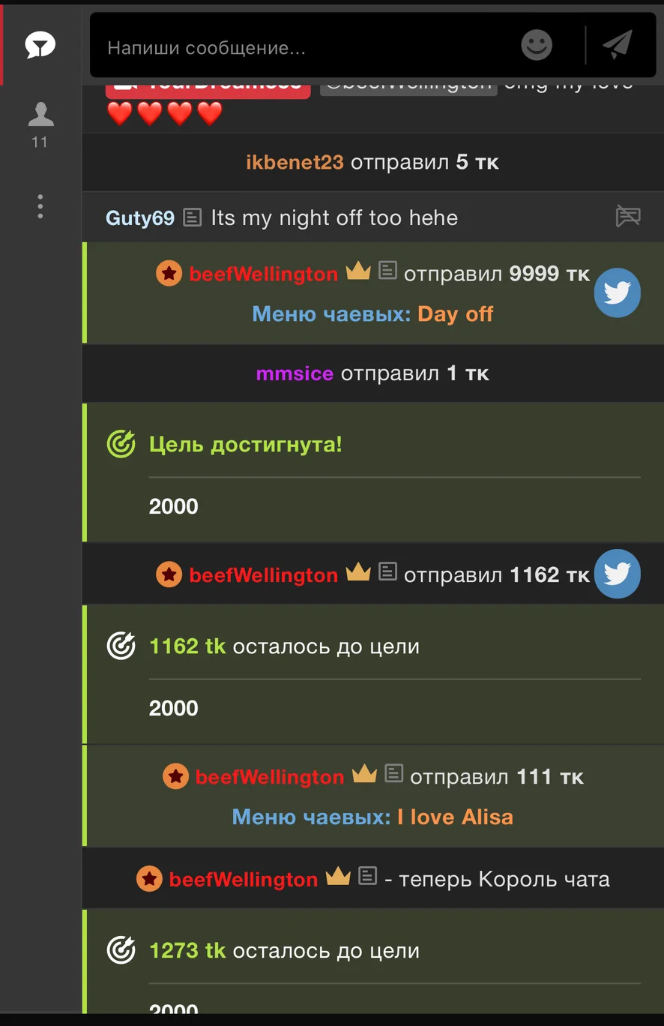
Task: Click the emoji smiley picker icon
Action: click(537, 46)
